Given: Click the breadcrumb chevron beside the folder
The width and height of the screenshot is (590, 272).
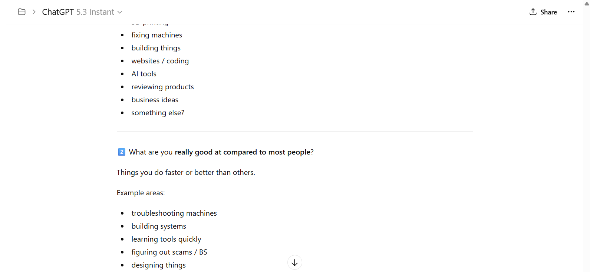Looking at the screenshot, I should coord(34,12).
